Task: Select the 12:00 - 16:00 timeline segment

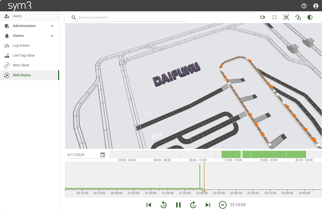Action: coord(233,155)
